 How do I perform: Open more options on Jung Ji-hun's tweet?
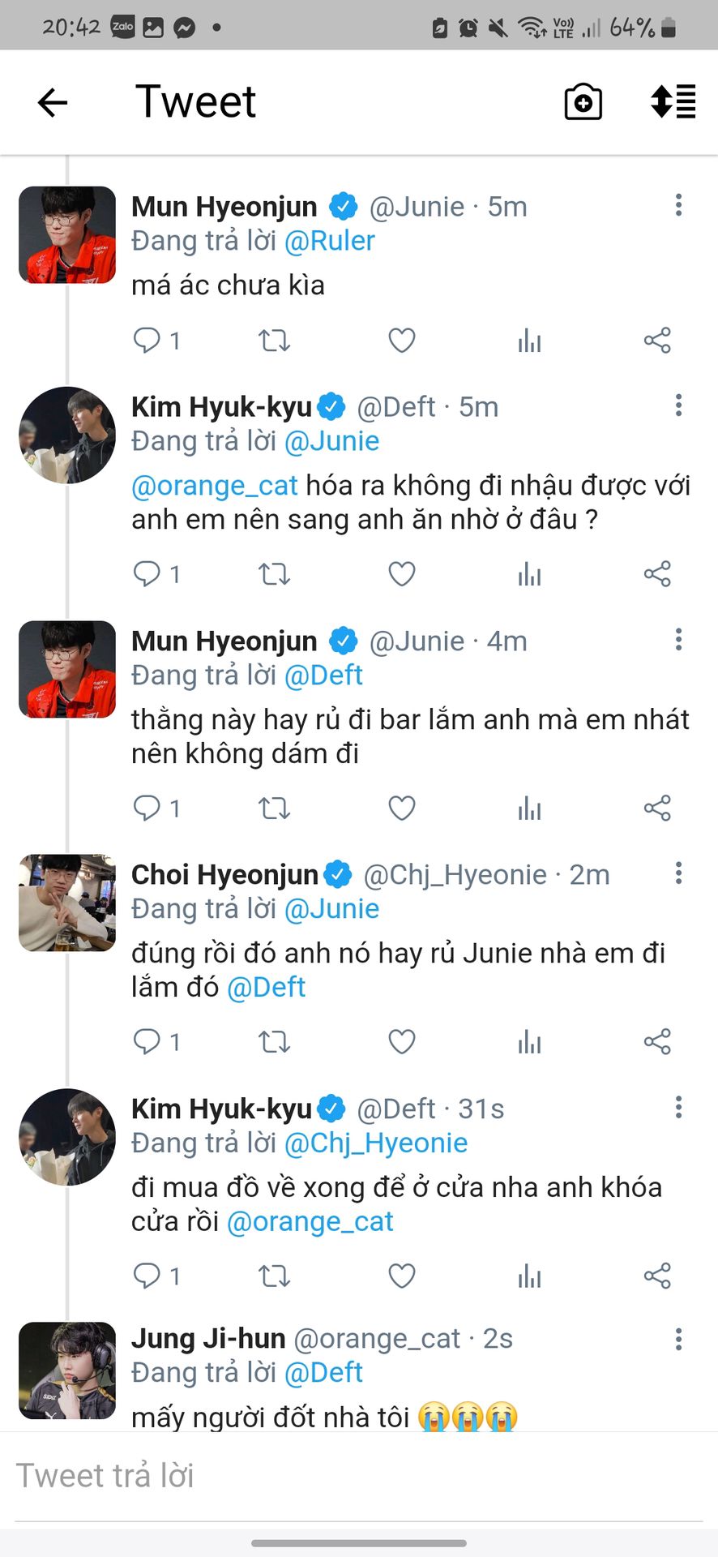678,1339
